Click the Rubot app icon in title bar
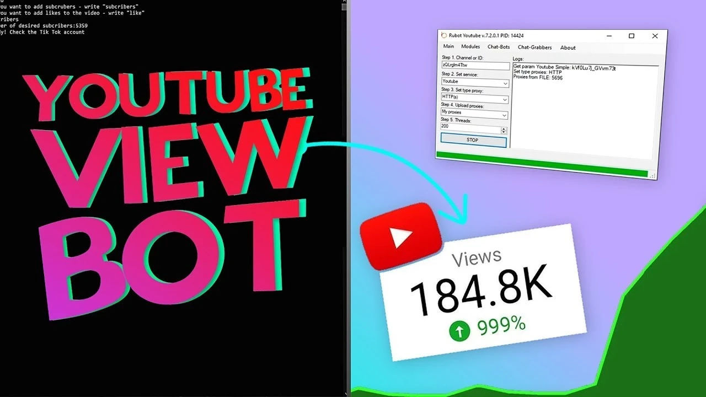706x397 pixels. tap(443, 35)
